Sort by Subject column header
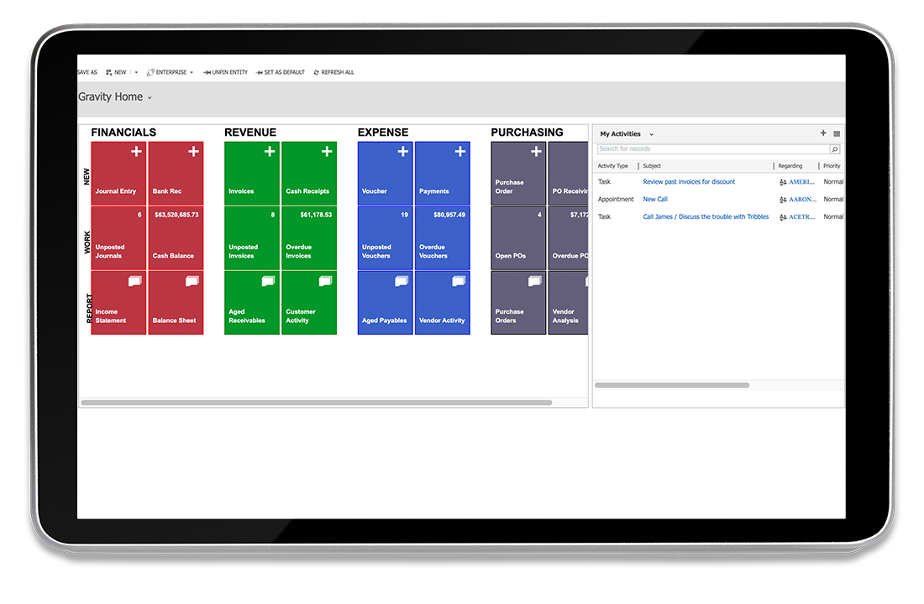The height and width of the screenshot is (604, 924). click(652, 166)
